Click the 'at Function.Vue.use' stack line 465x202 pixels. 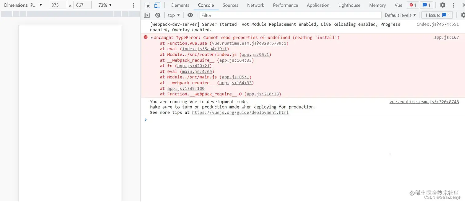(224, 43)
